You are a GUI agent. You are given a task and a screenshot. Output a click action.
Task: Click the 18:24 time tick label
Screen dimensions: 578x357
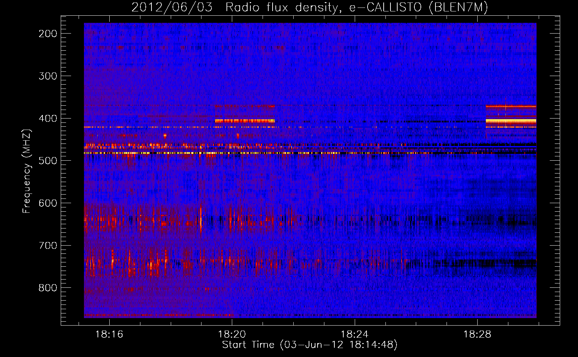354,335
